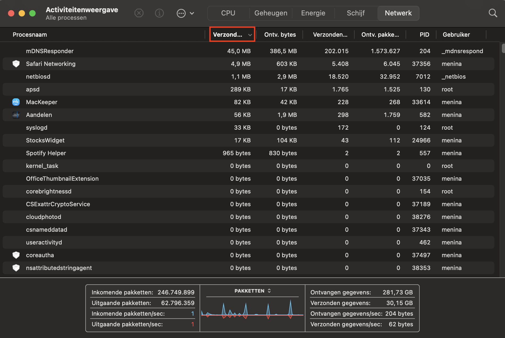Image resolution: width=505 pixels, height=338 pixels.
Task: Expand the dropdown chevron beside ellipsis button
Action: 192,13
